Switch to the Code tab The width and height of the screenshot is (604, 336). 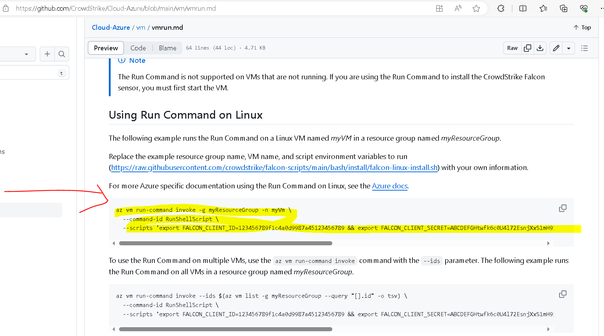pyautogui.click(x=138, y=48)
